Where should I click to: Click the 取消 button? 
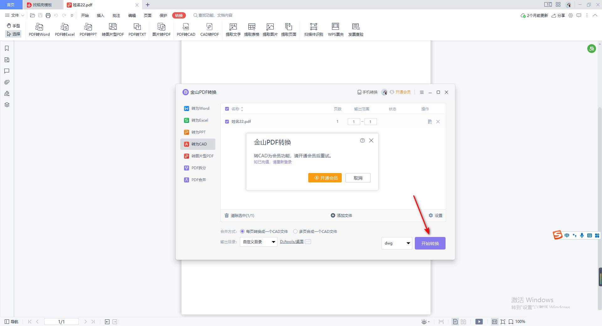point(358,178)
